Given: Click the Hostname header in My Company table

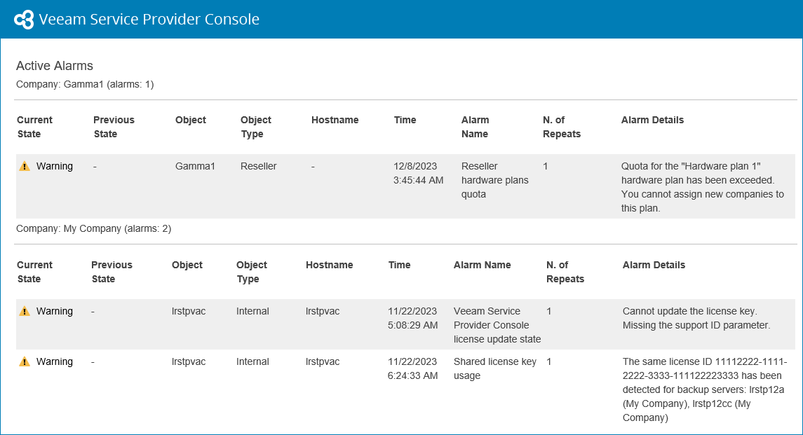Looking at the screenshot, I should coord(329,265).
